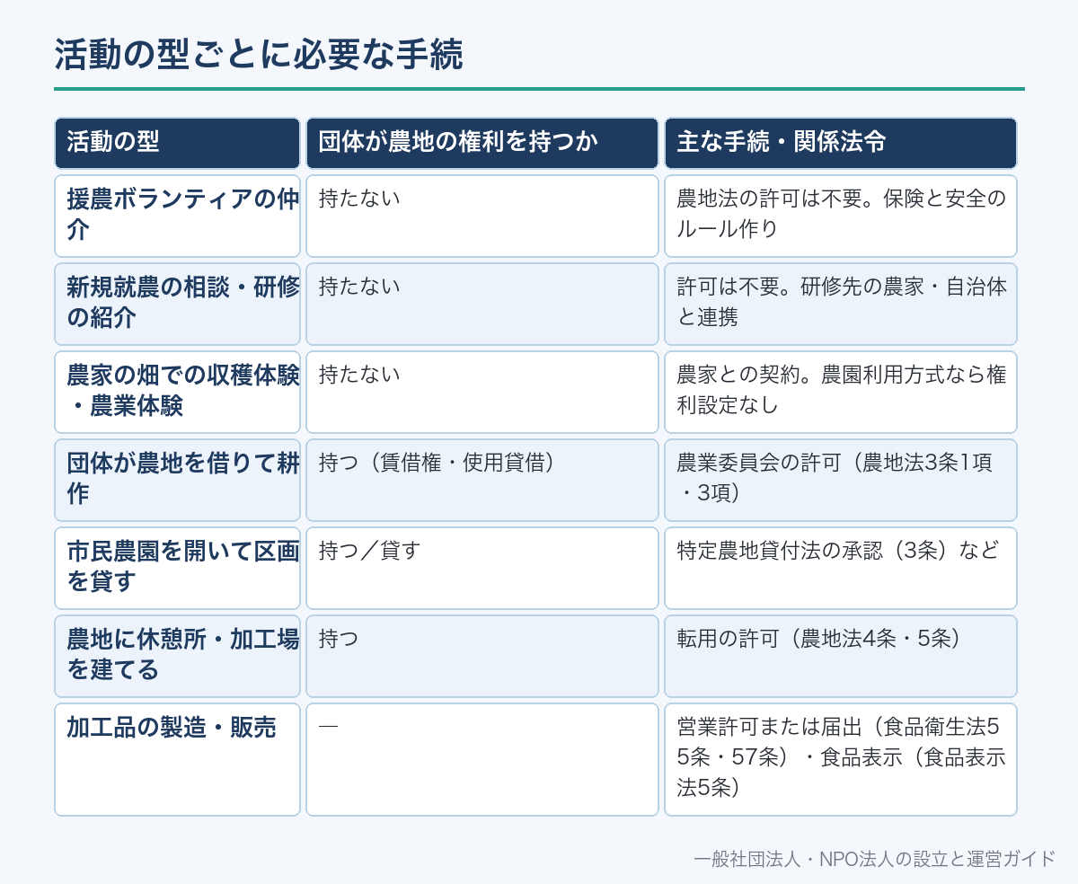This screenshot has width=1078, height=884.
Task: Select the cell '農地法の許可は不要。保険と安全のルール作り'
Action: click(x=841, y=216)
